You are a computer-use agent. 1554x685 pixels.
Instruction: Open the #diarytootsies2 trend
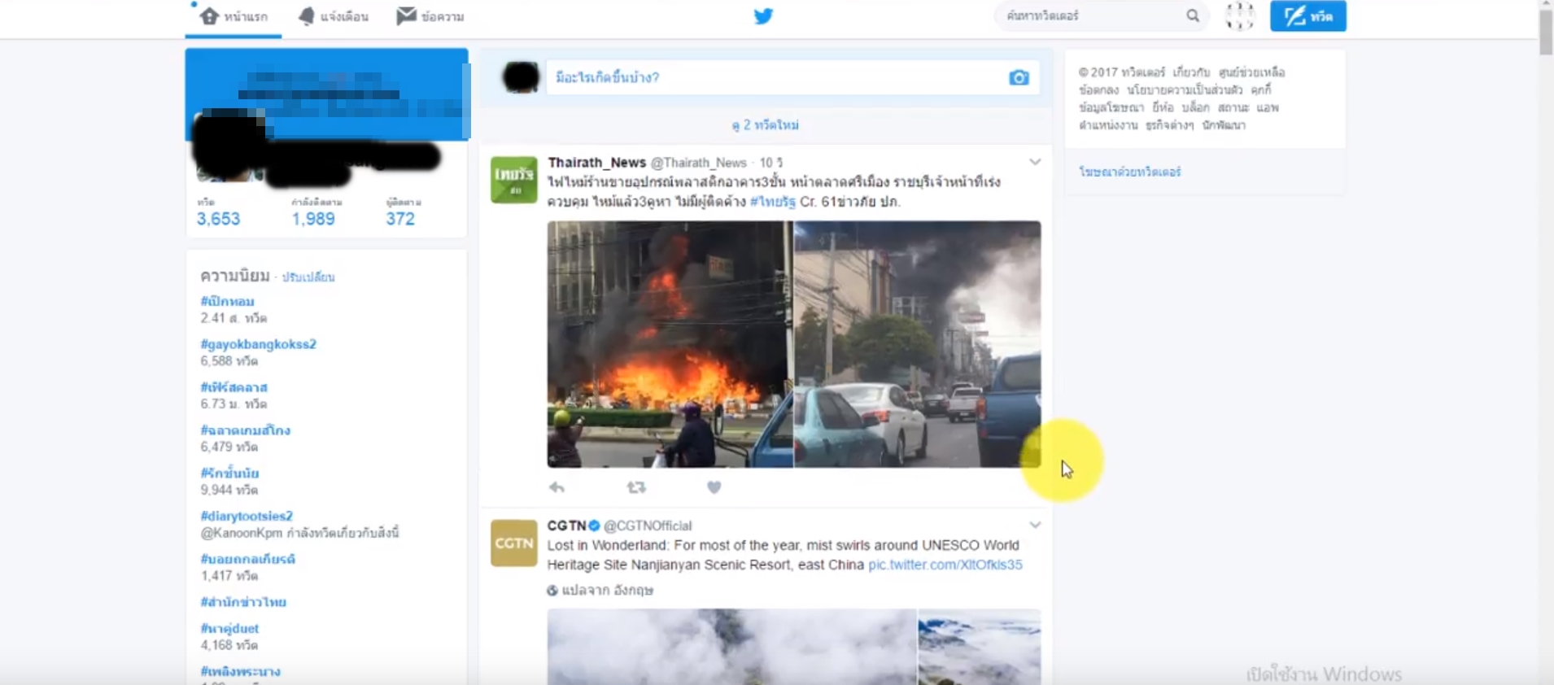[x=247, y=516]
